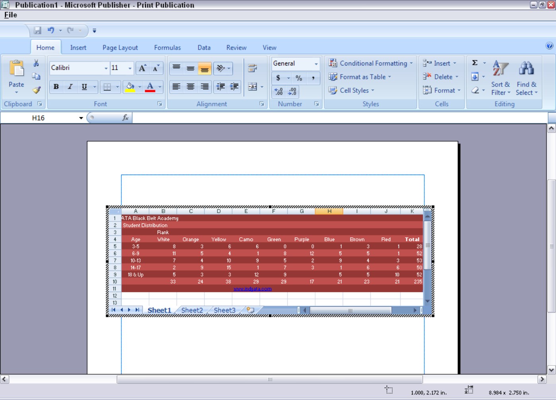556x400 pixels.
Task: Click in the formula bar input
Action: coord(340,118)
